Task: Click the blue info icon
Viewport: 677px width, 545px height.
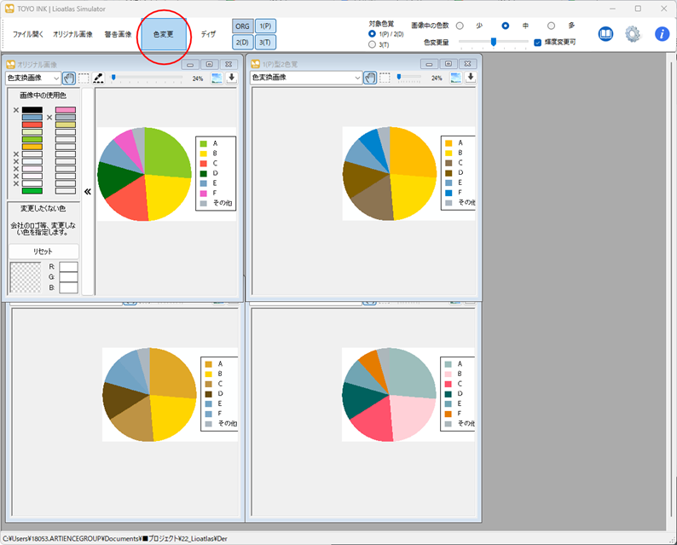Action: [662, 34]
